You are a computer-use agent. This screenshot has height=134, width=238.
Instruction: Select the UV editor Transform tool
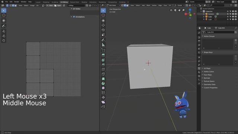click(x=4, y=20)
